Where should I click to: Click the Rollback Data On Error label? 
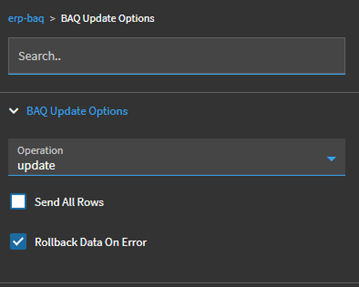tap(90, 242)
